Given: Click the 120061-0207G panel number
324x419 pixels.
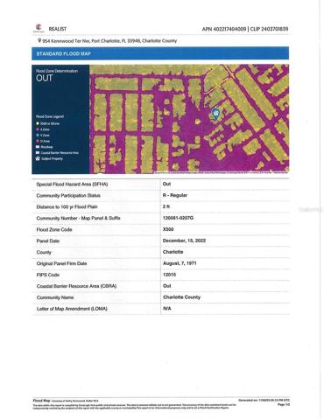Looking at the screenshot, I should (178, 218).
